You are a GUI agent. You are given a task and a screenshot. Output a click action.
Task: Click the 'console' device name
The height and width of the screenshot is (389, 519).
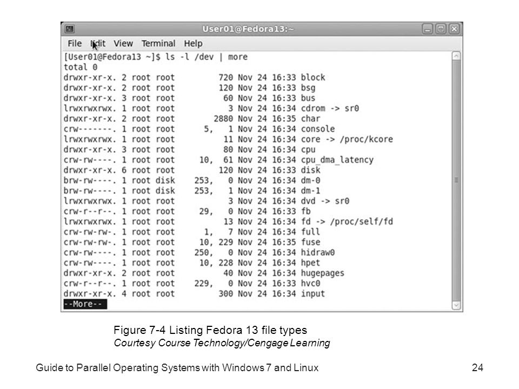point(318,129)
